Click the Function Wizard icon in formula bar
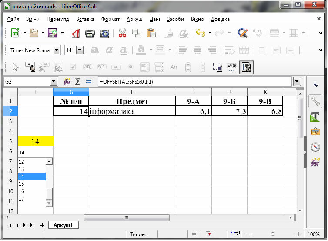 point(67,81)
